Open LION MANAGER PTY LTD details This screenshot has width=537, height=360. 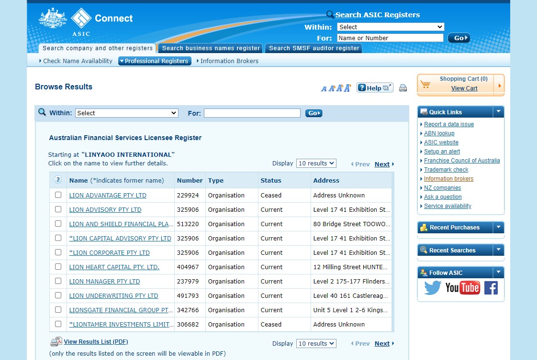[104, 282]
